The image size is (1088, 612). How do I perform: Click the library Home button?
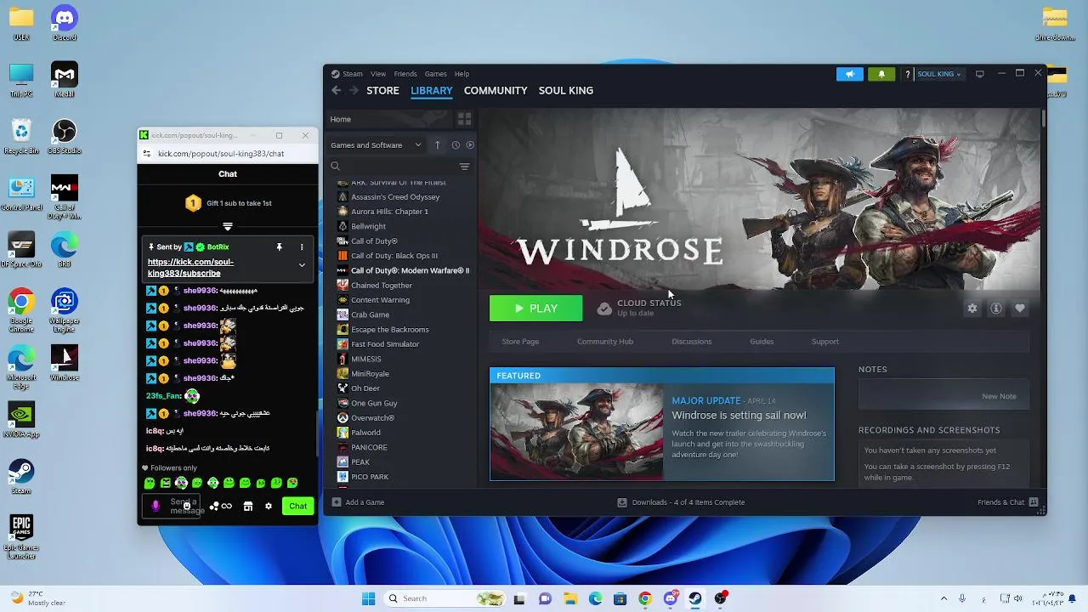[x=388, y=119]
